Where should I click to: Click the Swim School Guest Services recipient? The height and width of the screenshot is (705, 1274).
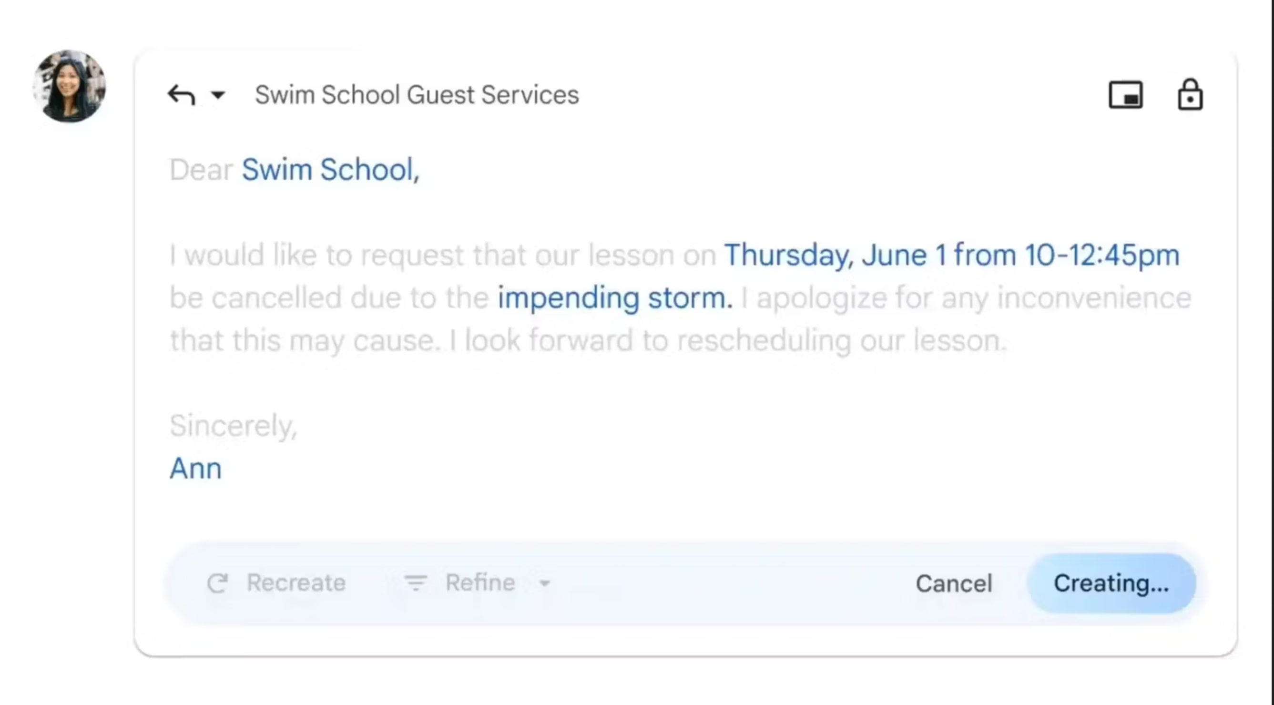(x=417, y=95)
